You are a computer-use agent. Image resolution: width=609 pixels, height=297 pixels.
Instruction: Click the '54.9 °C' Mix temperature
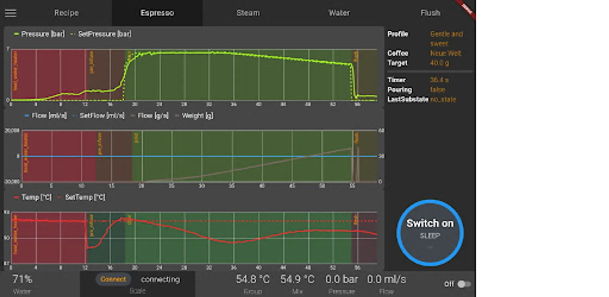297,279
